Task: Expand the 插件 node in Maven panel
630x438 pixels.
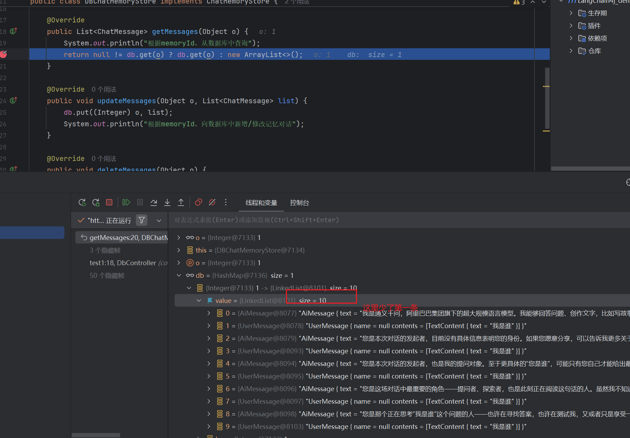Action: coord(571,26)
